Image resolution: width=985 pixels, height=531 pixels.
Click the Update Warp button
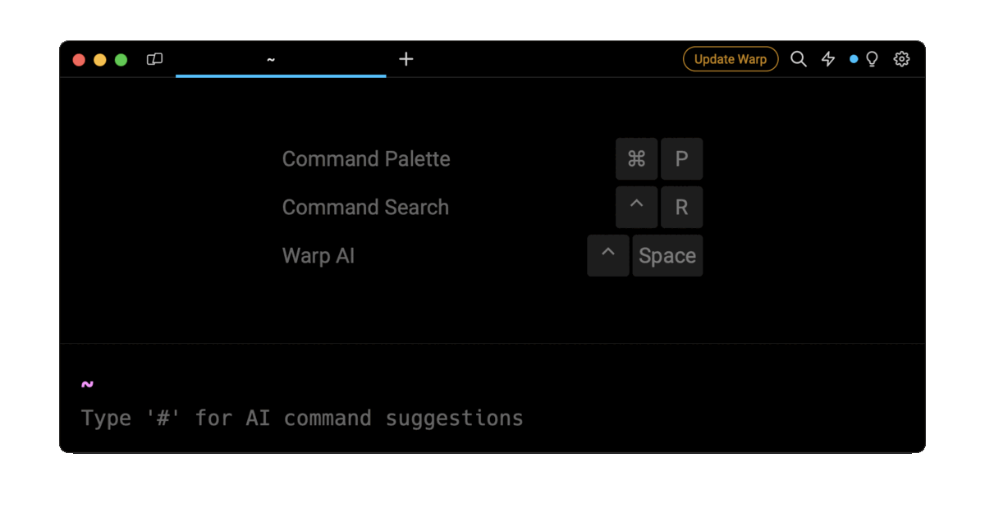coord(730,58)
